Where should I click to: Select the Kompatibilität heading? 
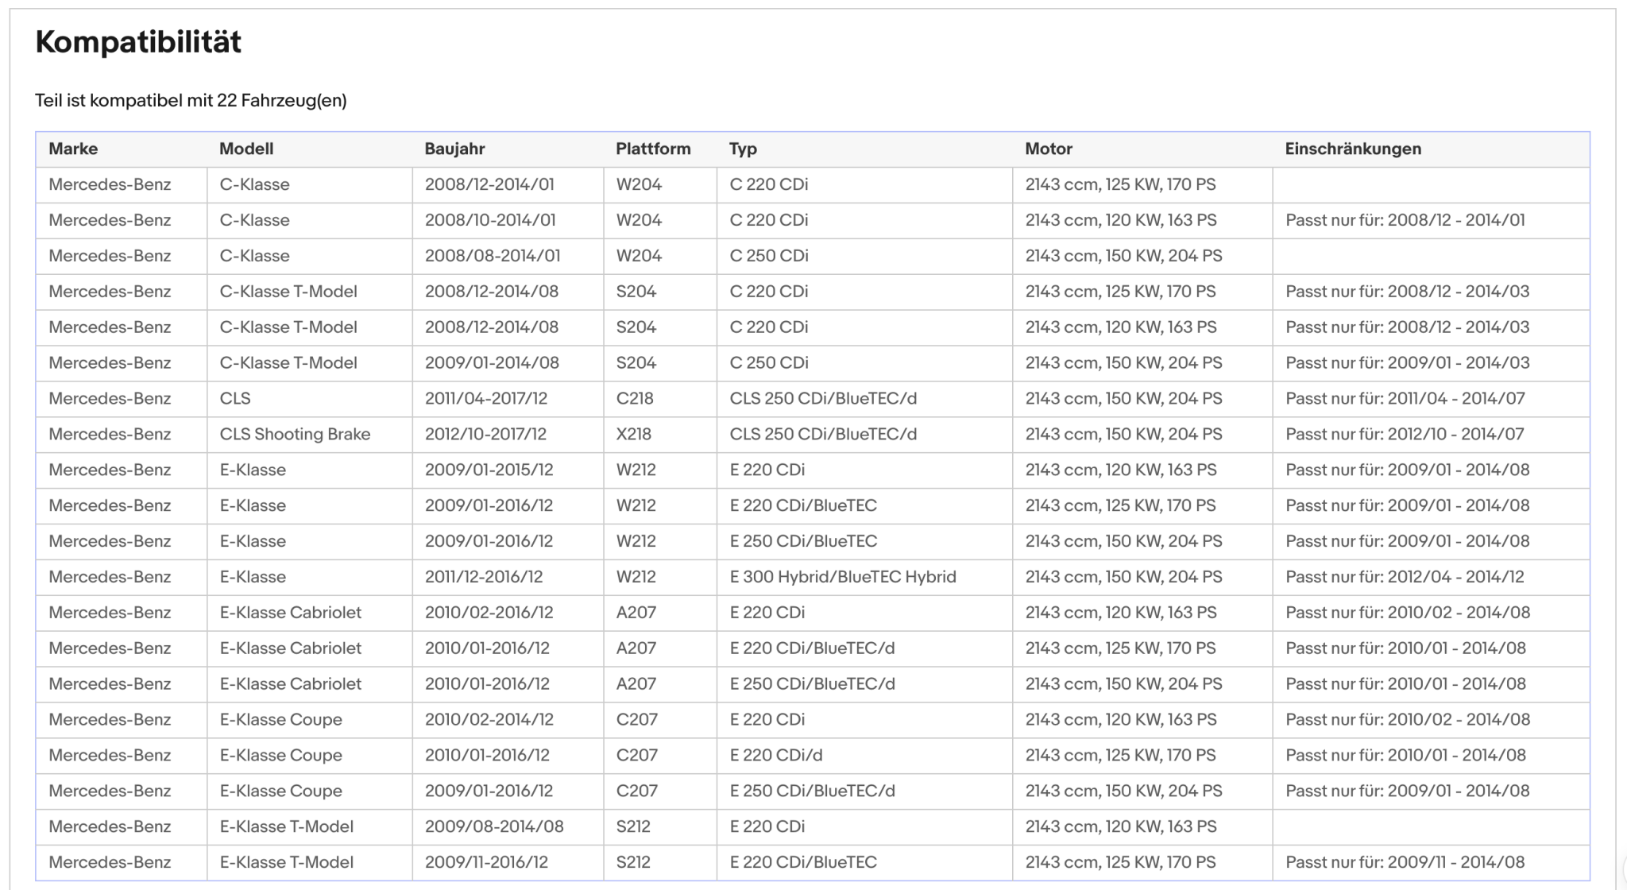[138, 41]
